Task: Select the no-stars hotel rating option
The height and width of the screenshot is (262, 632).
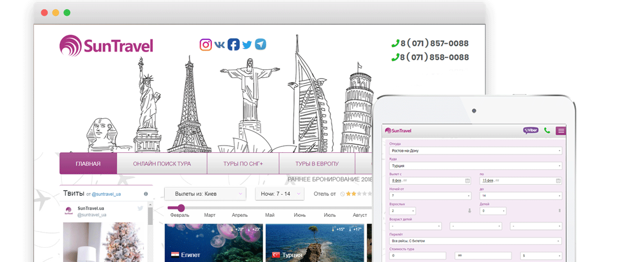Action: [x=343, y=194]
